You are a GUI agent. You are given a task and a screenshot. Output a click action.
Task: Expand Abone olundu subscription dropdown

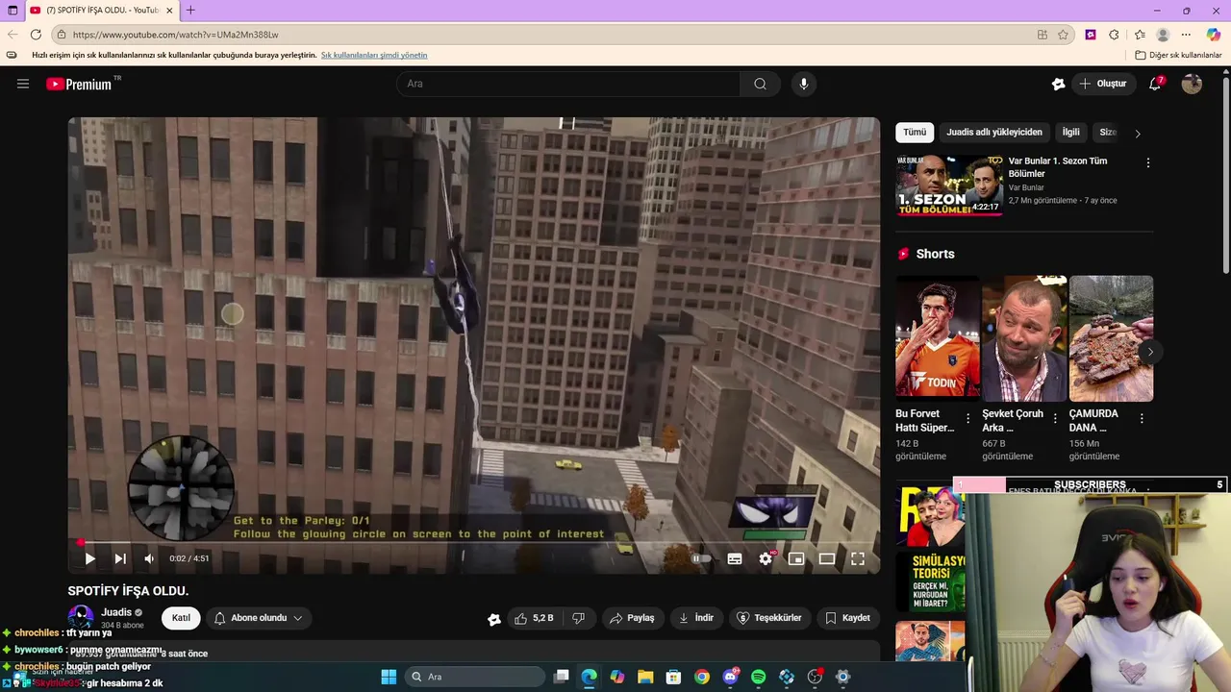(x=258, y=618)
